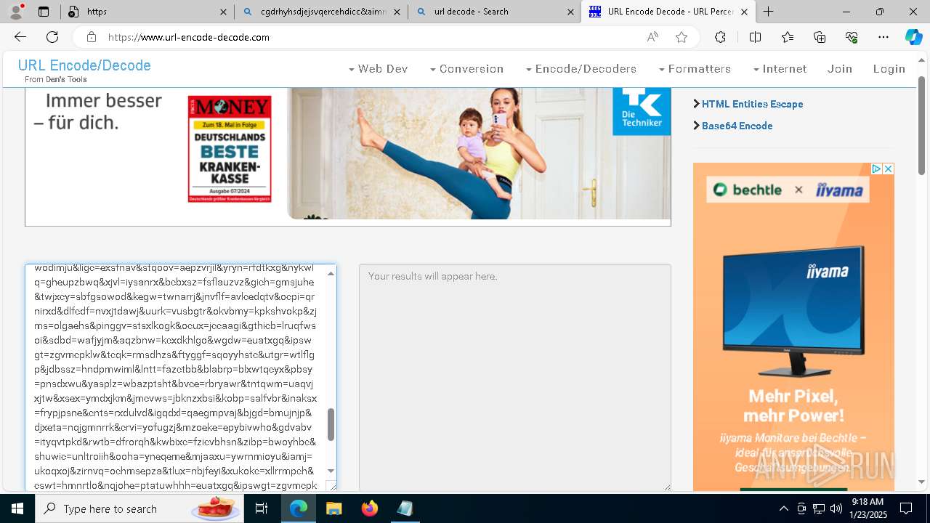Toggle Read Aloud in the address bar

click(x=652, y=37)
